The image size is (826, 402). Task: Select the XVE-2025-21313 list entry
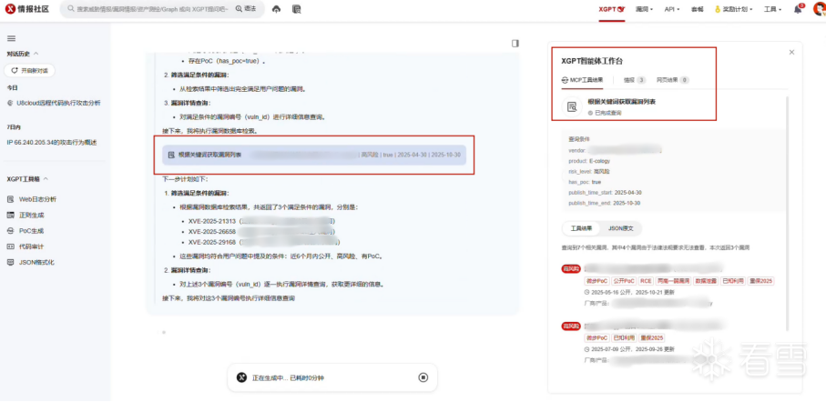pyautogui.click(x=260, y=221)
